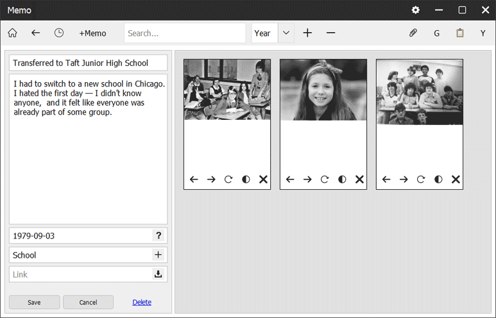Image resolution: width=496 pixels, height=318 pixels.
Task: Click the +Memo toolbar item
Action: (92, 33)
